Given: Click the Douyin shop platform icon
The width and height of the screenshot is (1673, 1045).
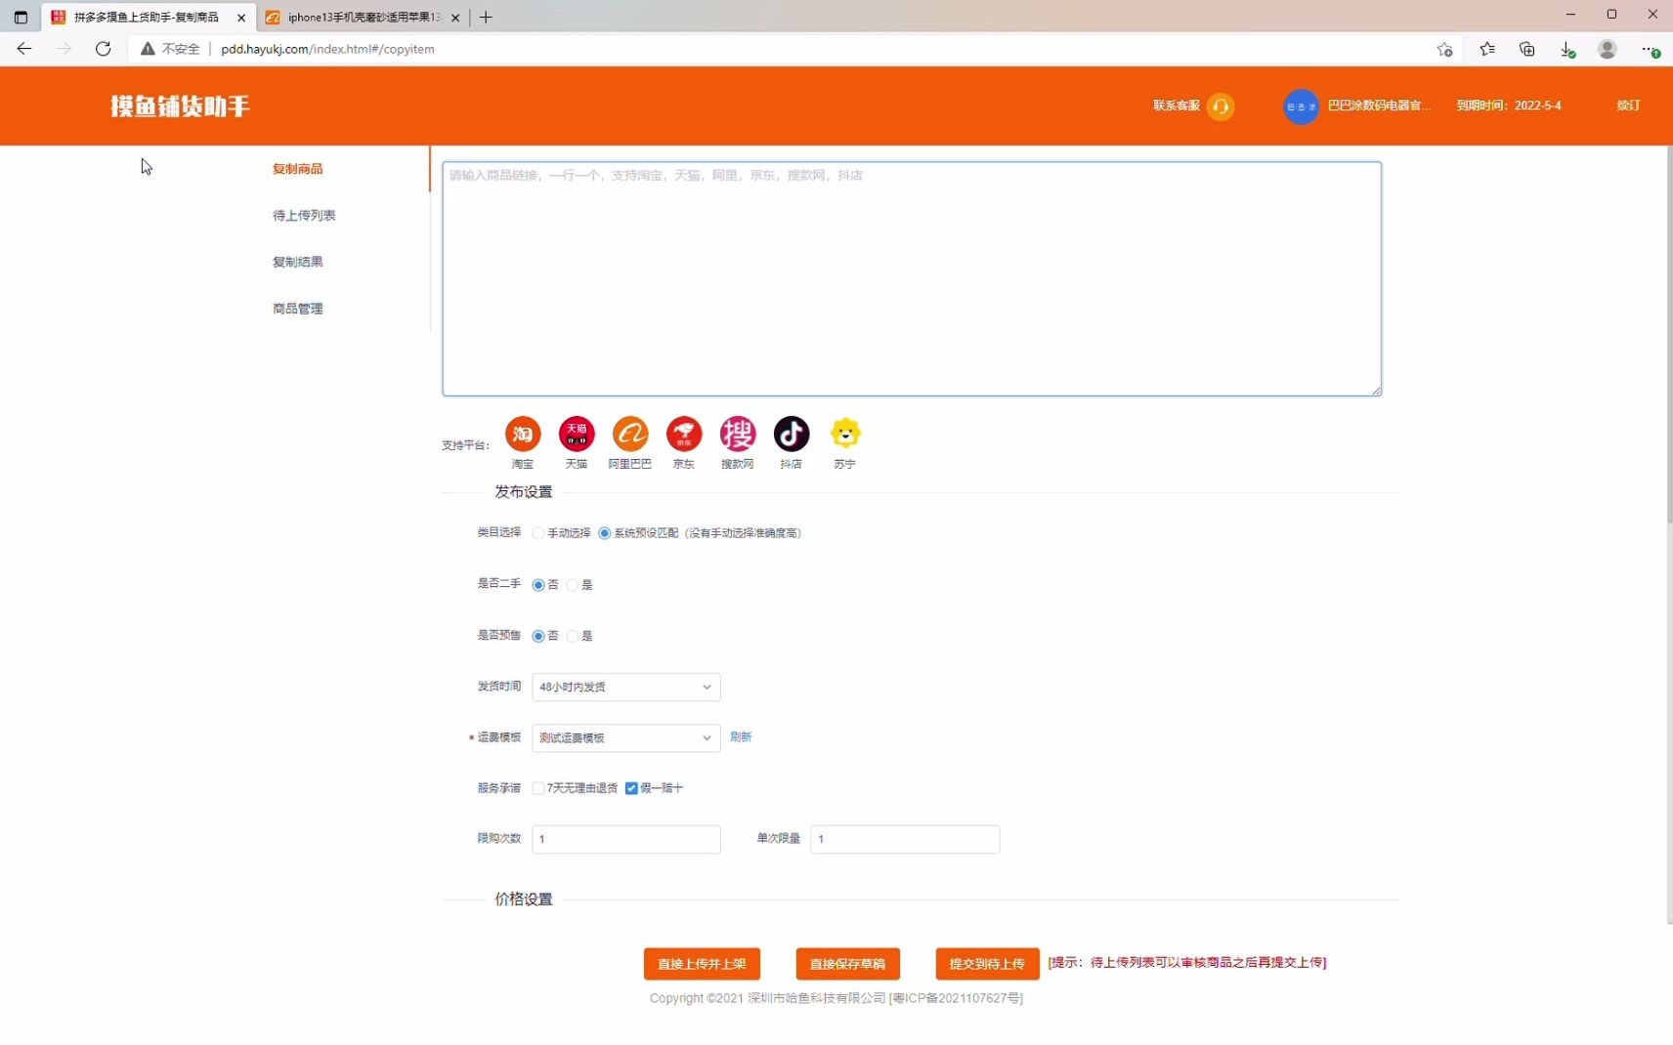Looking at the screenshot, I should (792, 434).
